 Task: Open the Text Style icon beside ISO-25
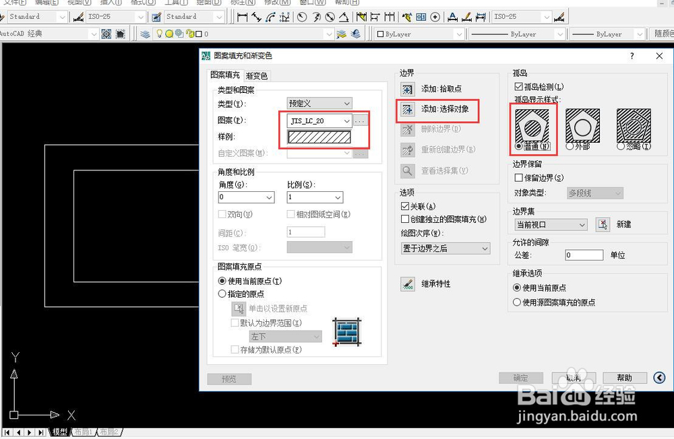tap(78, 18)
